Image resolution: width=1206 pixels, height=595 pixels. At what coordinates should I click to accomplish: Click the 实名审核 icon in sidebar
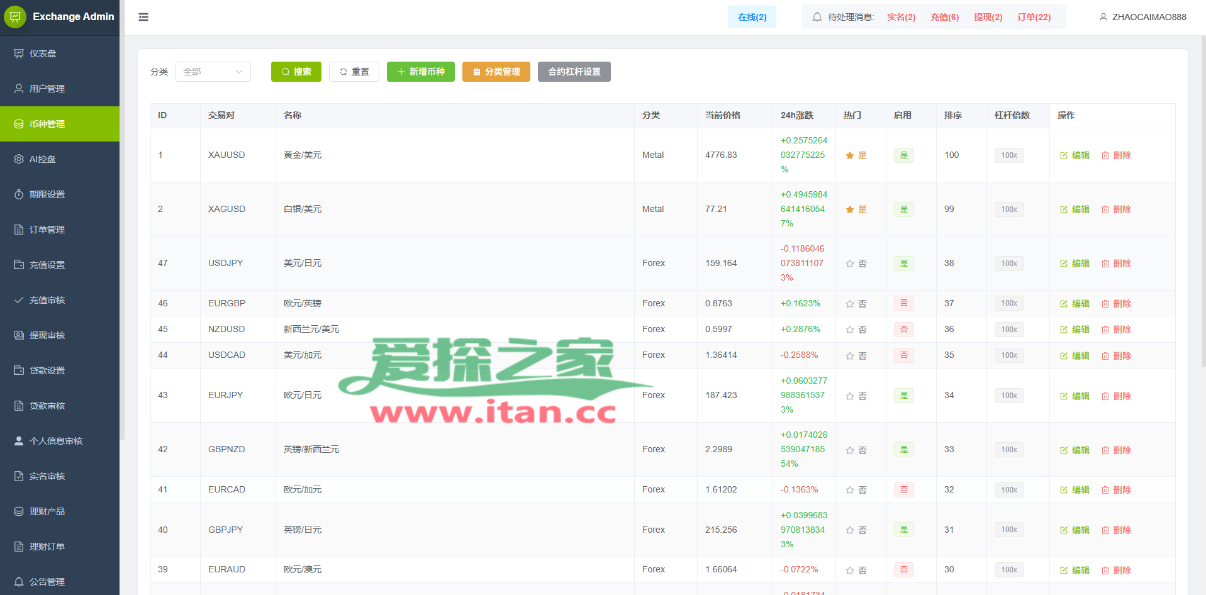click(x=19, y=476)
